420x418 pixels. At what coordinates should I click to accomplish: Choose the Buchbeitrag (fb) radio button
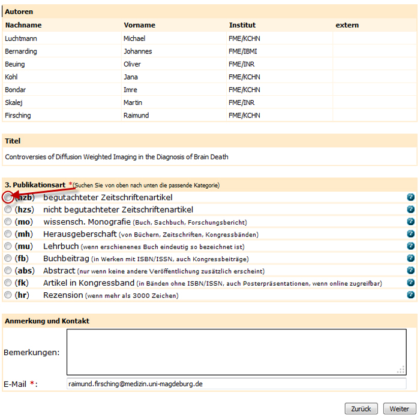[x=8, y=259]
